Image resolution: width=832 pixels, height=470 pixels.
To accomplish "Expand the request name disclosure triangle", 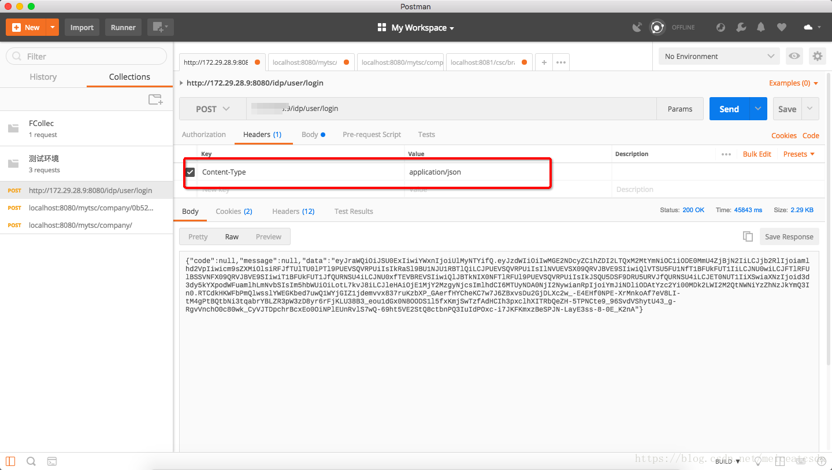I will [x=182, y=83].
